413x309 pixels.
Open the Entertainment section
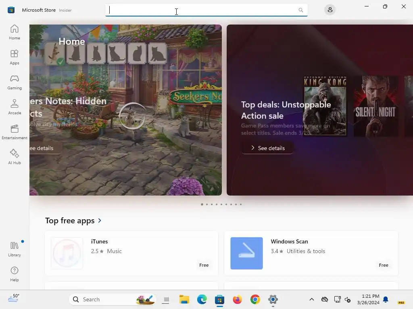15,132
